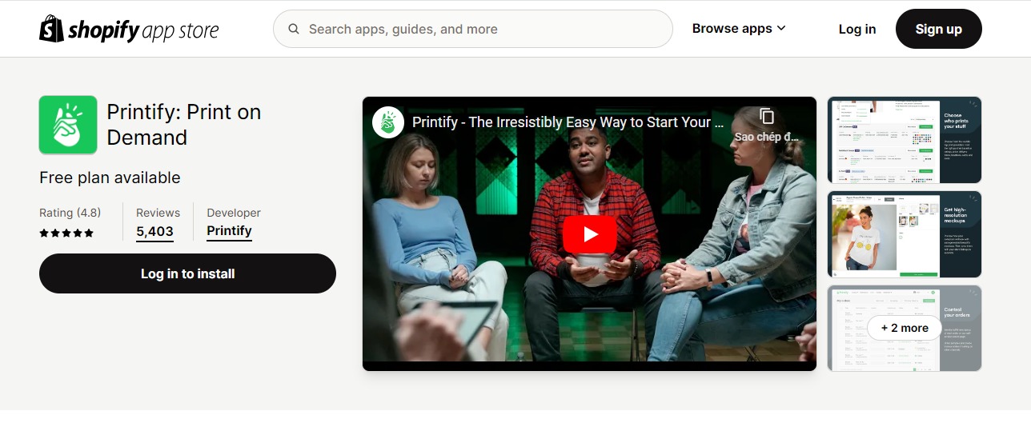Open the Log in link
This screenshot has height=427, width=1031.
857,29
